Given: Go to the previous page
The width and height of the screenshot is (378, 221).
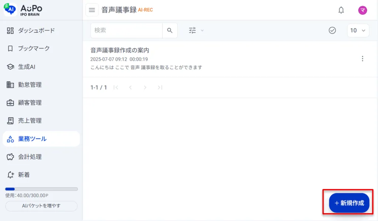Looking at the screenshot, I should point(130,87).
